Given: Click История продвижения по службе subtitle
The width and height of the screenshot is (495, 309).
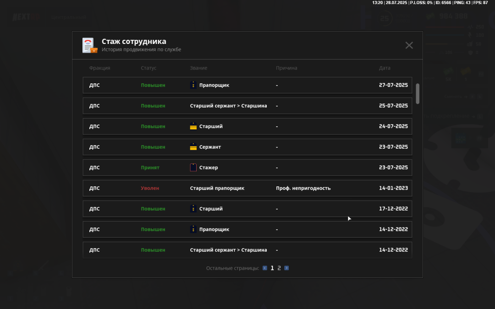Looking at the screenshot, I should pyautogui.click(x=142, y=49).
